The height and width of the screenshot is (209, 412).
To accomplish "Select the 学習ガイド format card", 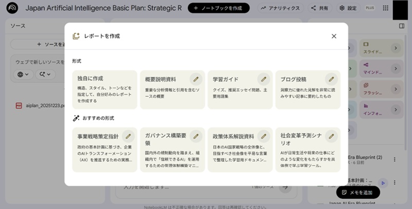I will pos(240,89).
